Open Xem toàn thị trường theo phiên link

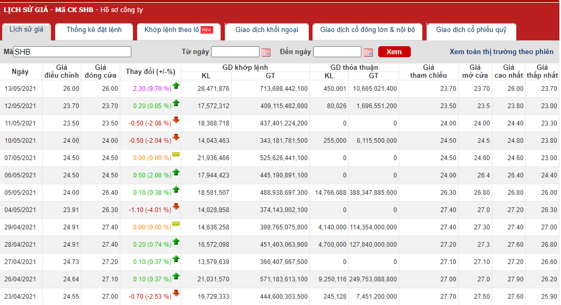tap(501, 51)
